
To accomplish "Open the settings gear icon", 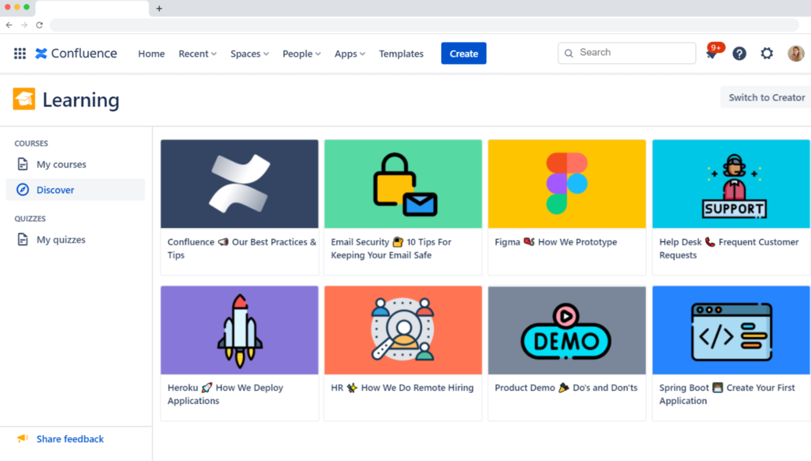I will [767, 54].
